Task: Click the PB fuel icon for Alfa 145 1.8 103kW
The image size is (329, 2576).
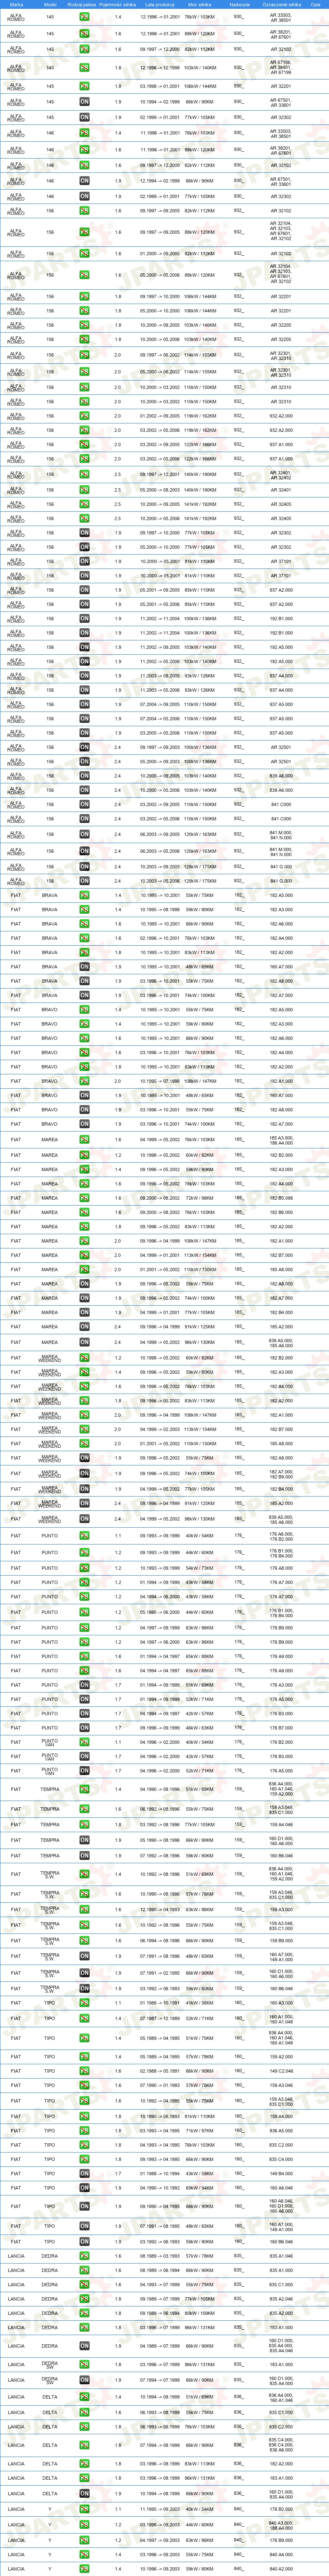Action: pyautogui.click(x=84, y=68)
